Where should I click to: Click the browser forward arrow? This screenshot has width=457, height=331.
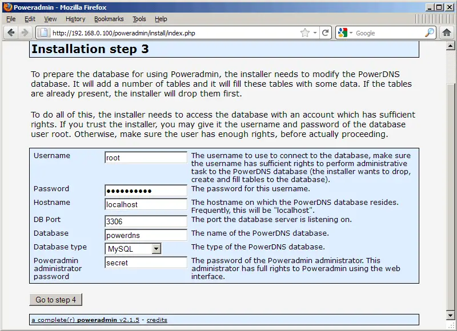[25, 33]
